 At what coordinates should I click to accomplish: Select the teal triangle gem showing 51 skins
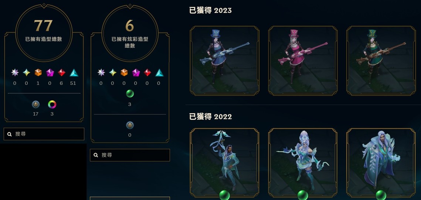[74, 73]
